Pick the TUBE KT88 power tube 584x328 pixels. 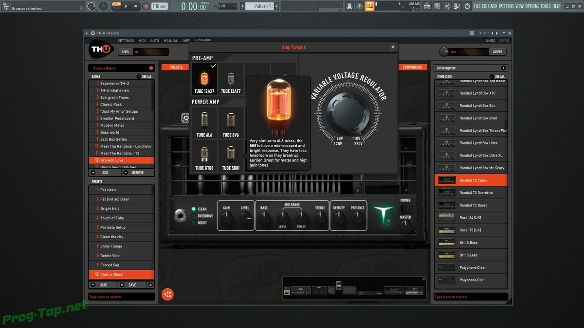pyautogui.click(x=204, y=156)
